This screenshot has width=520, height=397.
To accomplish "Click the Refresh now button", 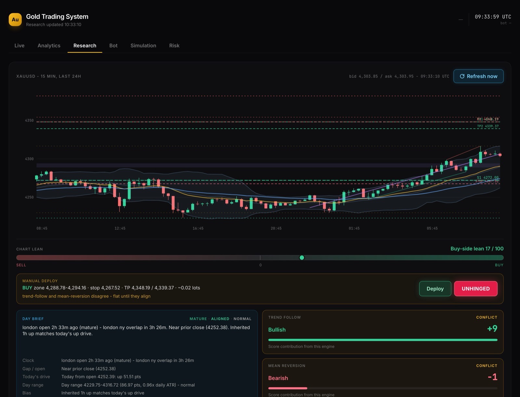I will point(478,76).
